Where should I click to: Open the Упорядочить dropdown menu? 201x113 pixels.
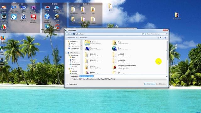point(72,38)
